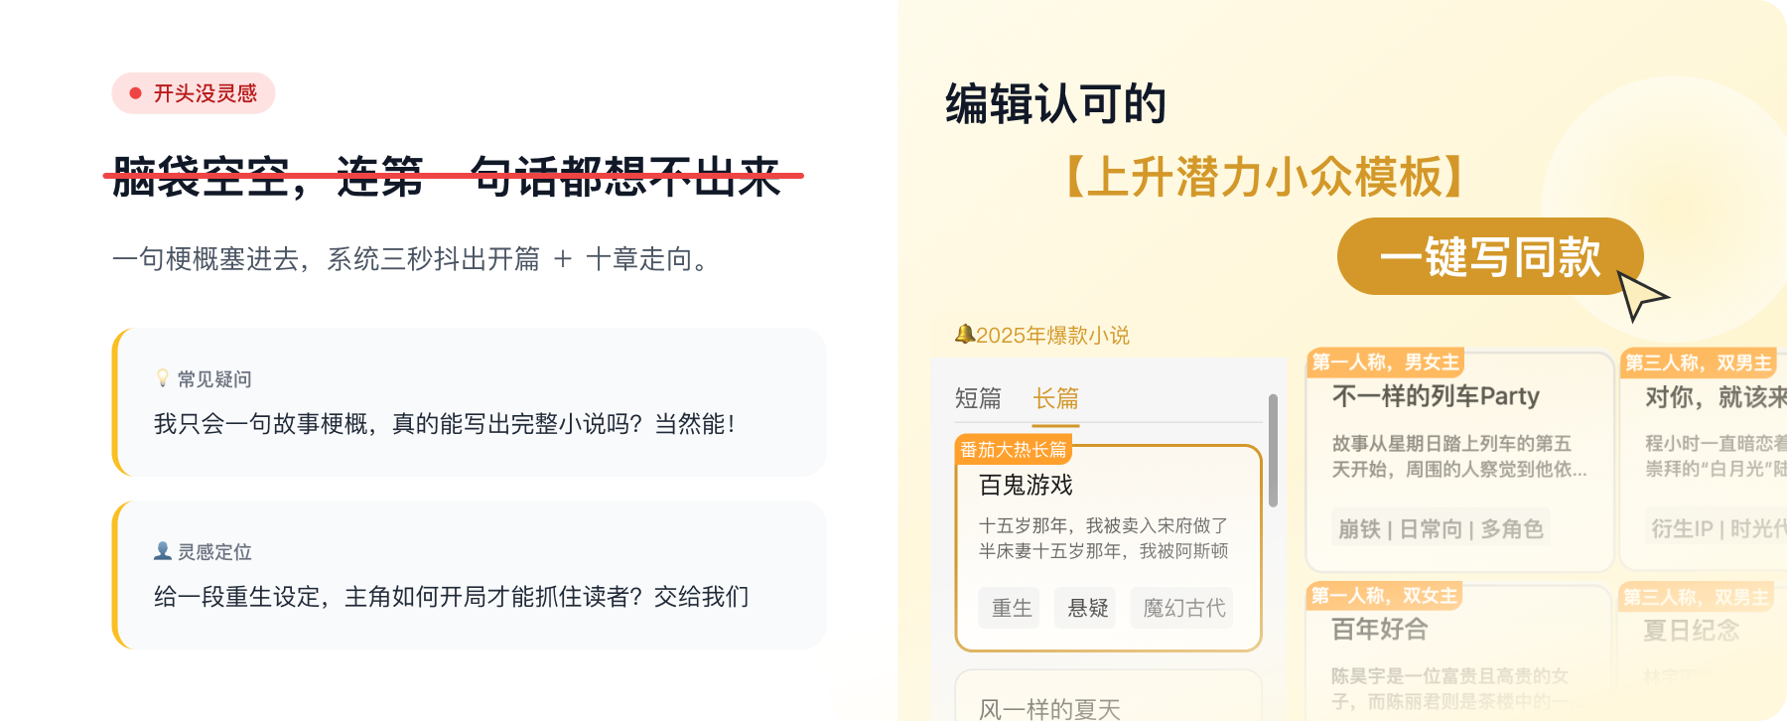Click the red dot in 开头没灵感 badge
Screen dimensions: 1787x721
[x=135, y=93]
